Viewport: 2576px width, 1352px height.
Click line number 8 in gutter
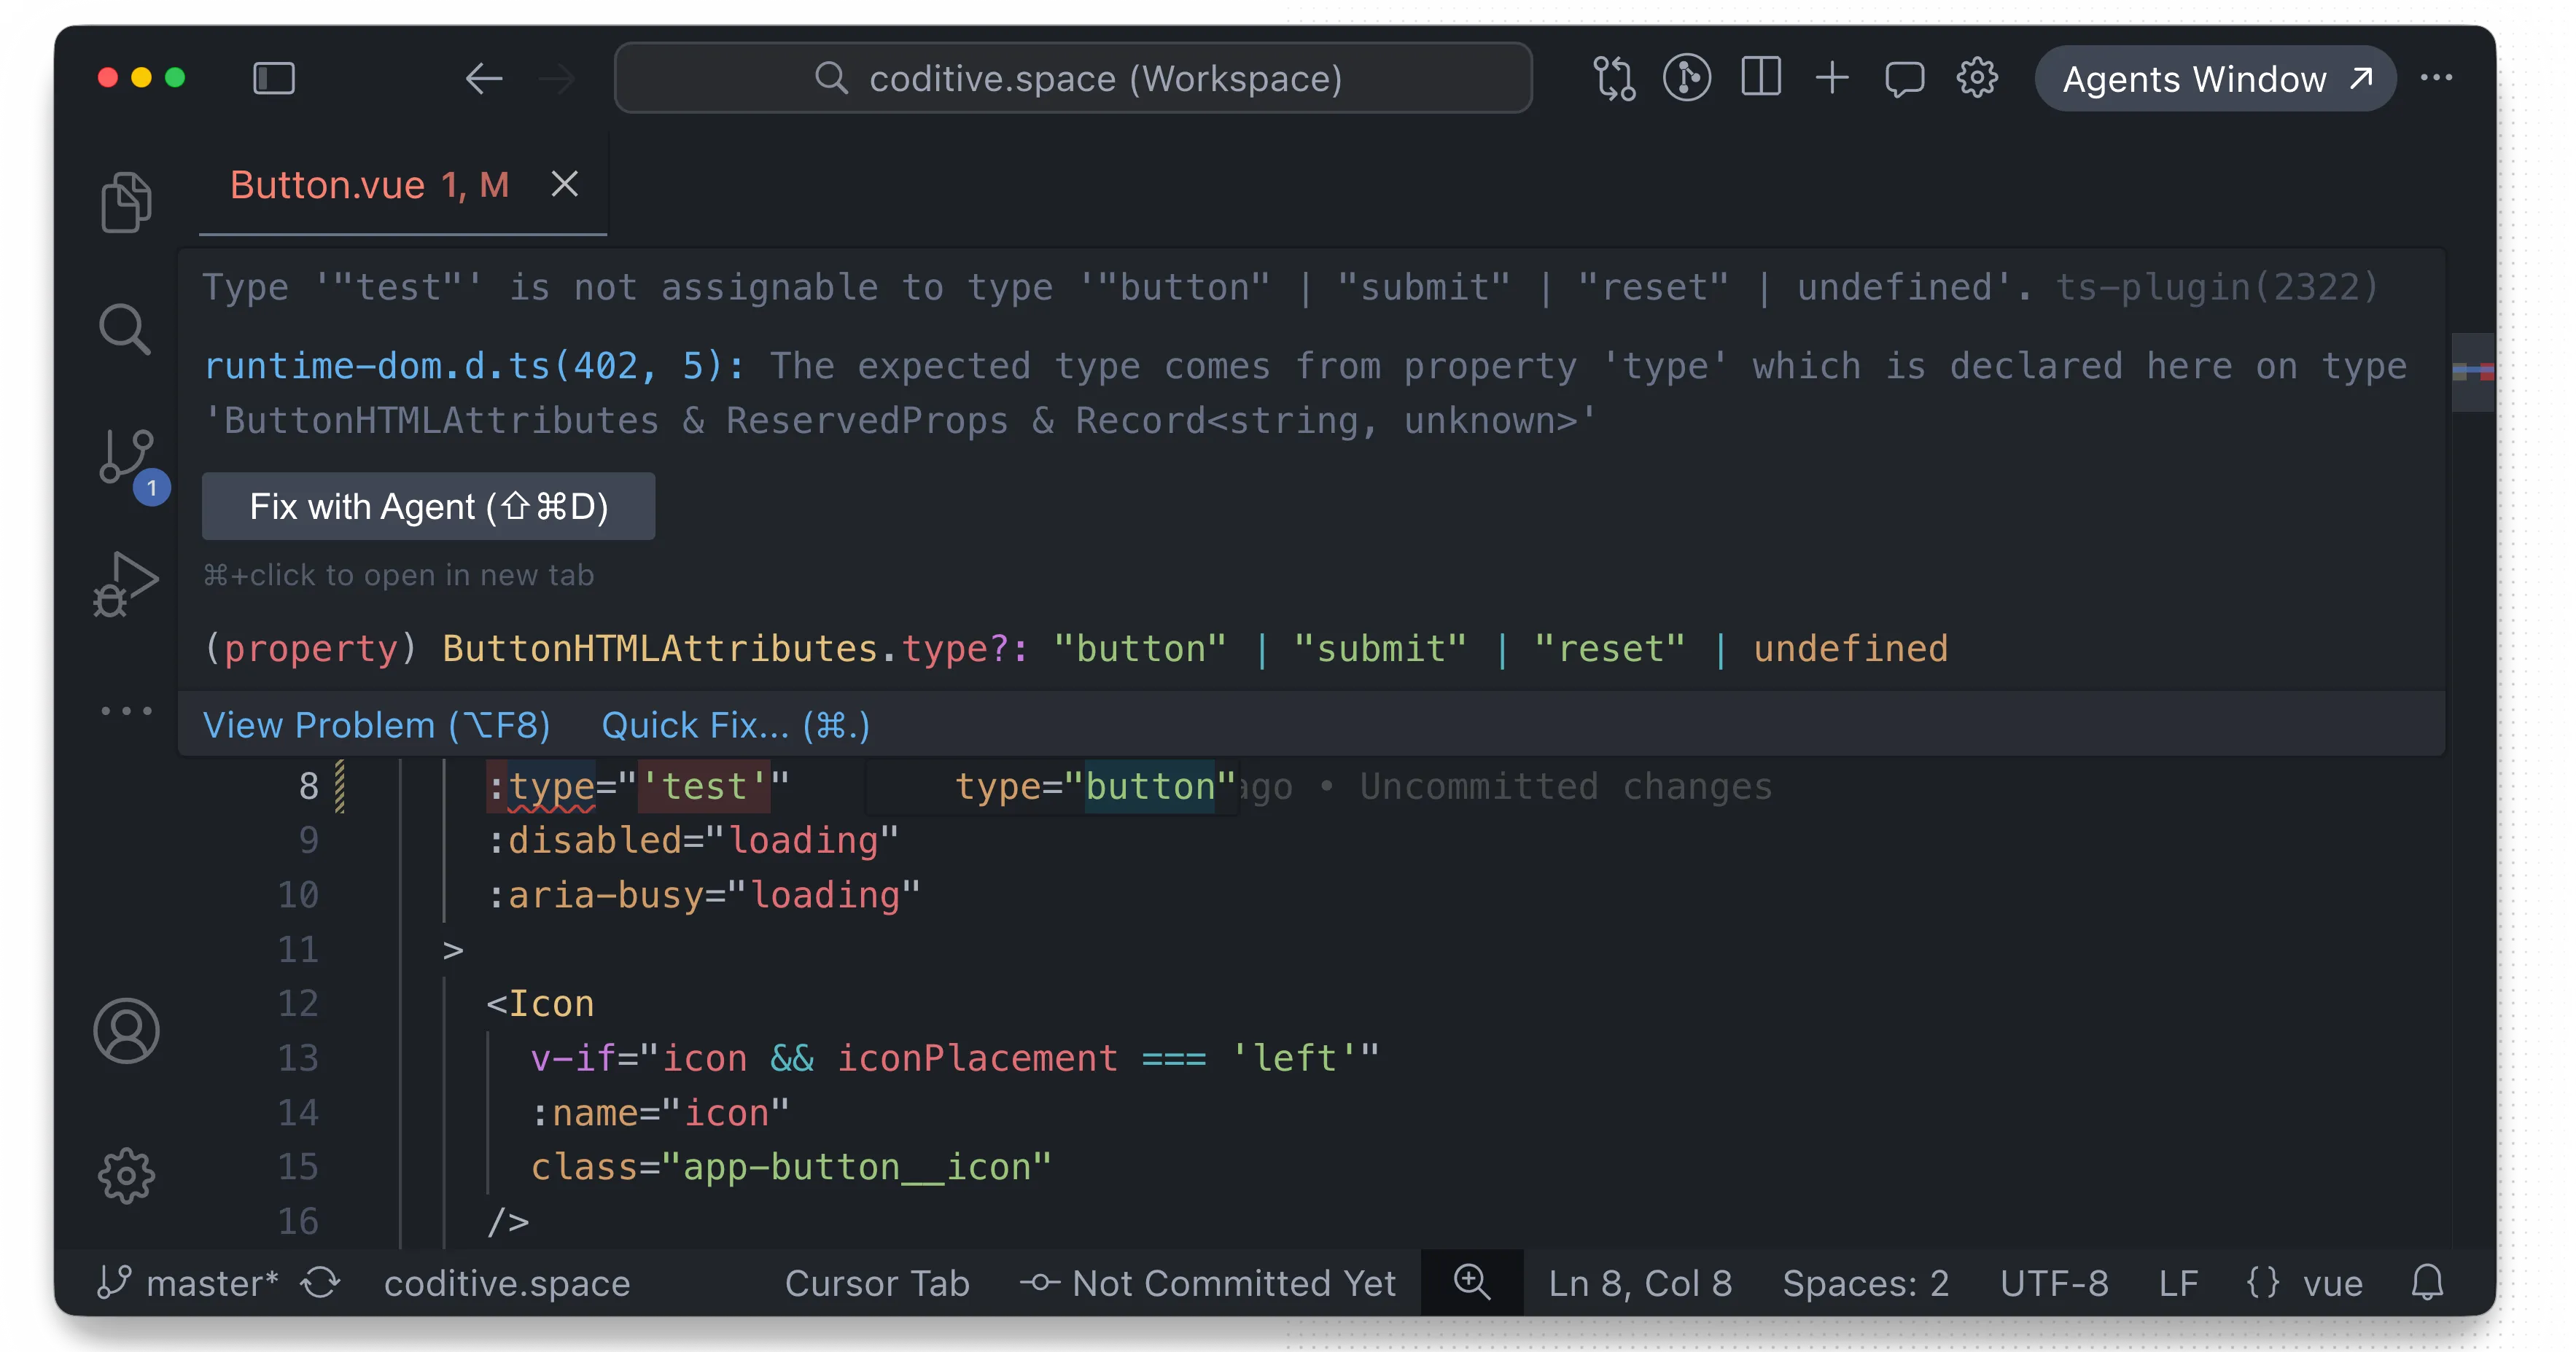(x=308, y=786)
